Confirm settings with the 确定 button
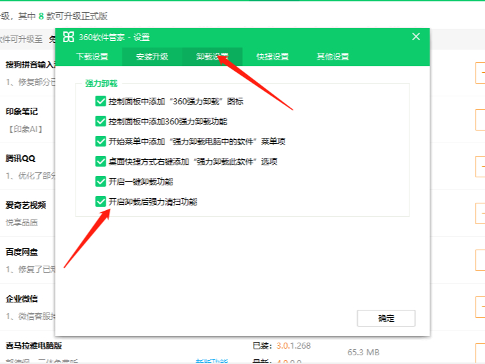This screenshot has width=485, height=364. [x=386, y=318]
